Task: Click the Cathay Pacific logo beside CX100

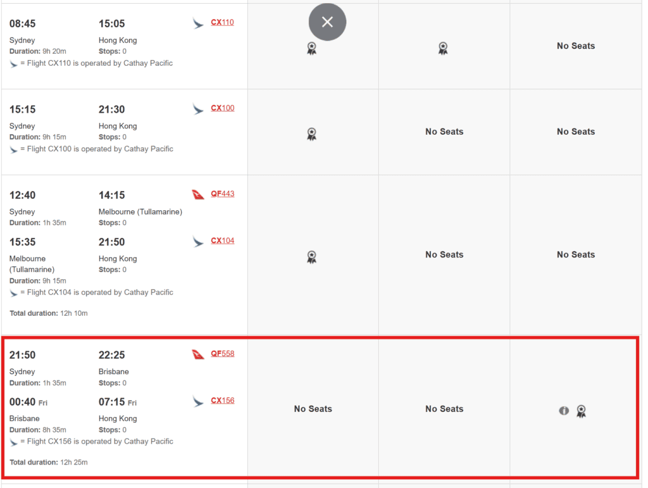Action: (x=198, y=109)
